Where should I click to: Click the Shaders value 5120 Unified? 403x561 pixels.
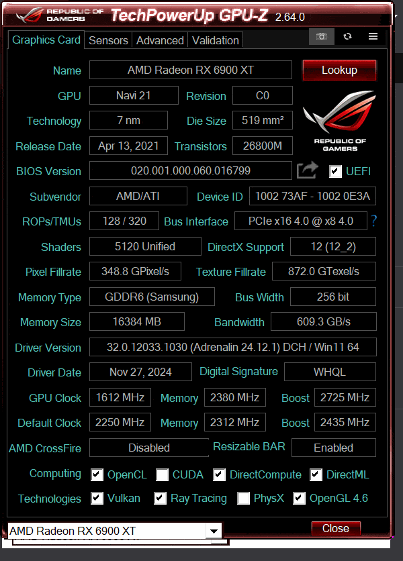click(145, 246)
